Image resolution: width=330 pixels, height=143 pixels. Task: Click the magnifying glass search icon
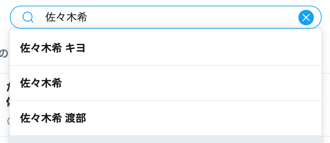pyautogui.click(x=28, y=17)
